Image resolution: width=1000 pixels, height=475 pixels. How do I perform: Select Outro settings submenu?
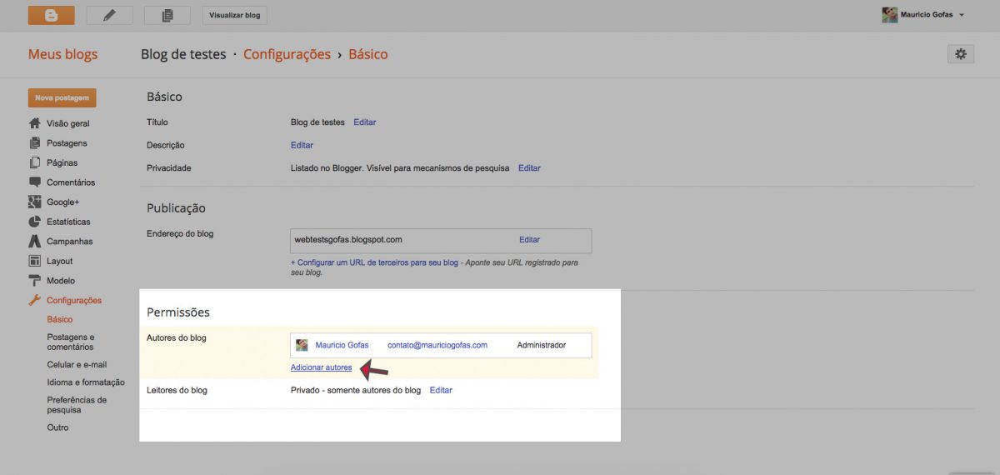click(57, 427)
